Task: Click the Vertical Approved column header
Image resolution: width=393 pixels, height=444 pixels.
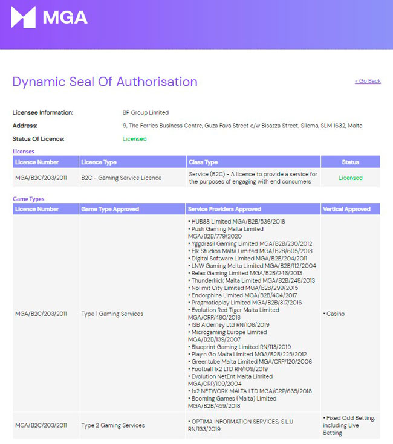Action: pyautogui.click(x=347, y=209)
